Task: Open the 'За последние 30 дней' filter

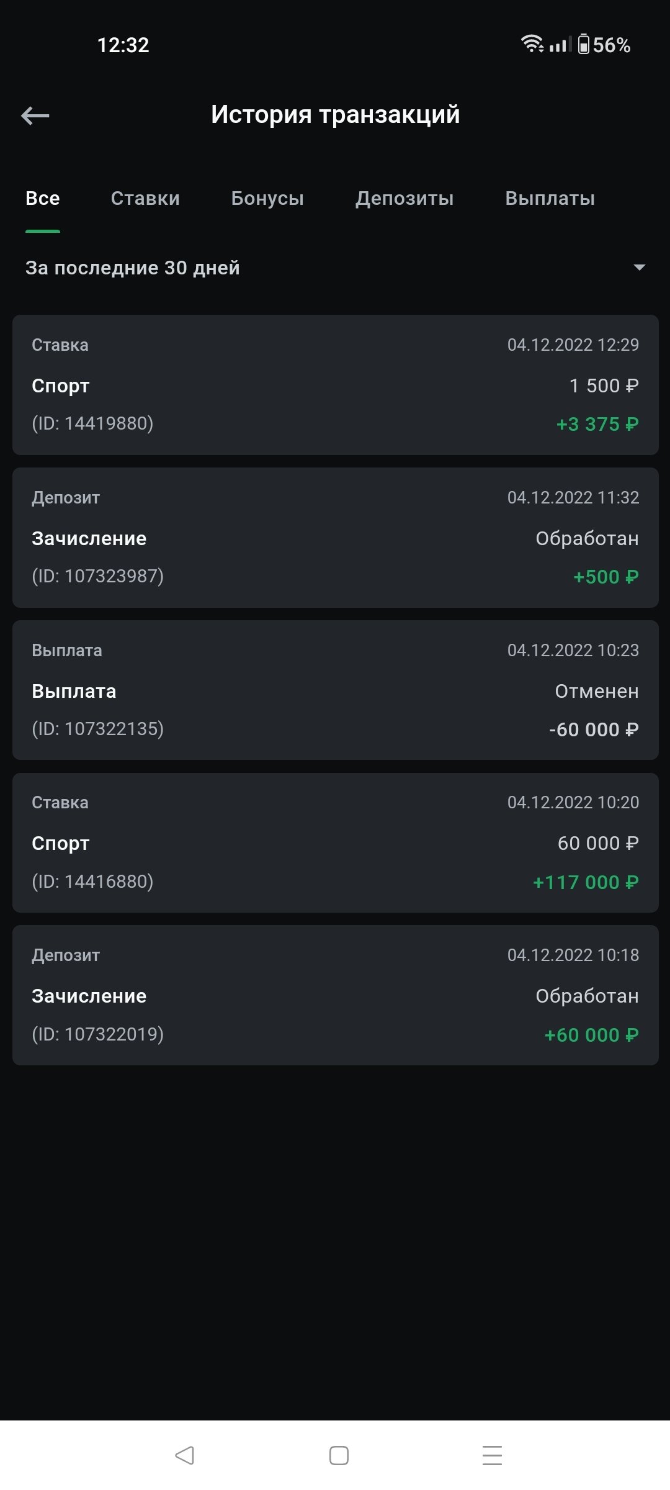Action: (x=133, y=268)
